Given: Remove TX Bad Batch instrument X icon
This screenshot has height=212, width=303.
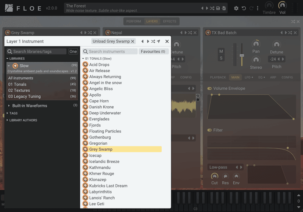Looking at the screenshot, I should (x=295, y=33).
